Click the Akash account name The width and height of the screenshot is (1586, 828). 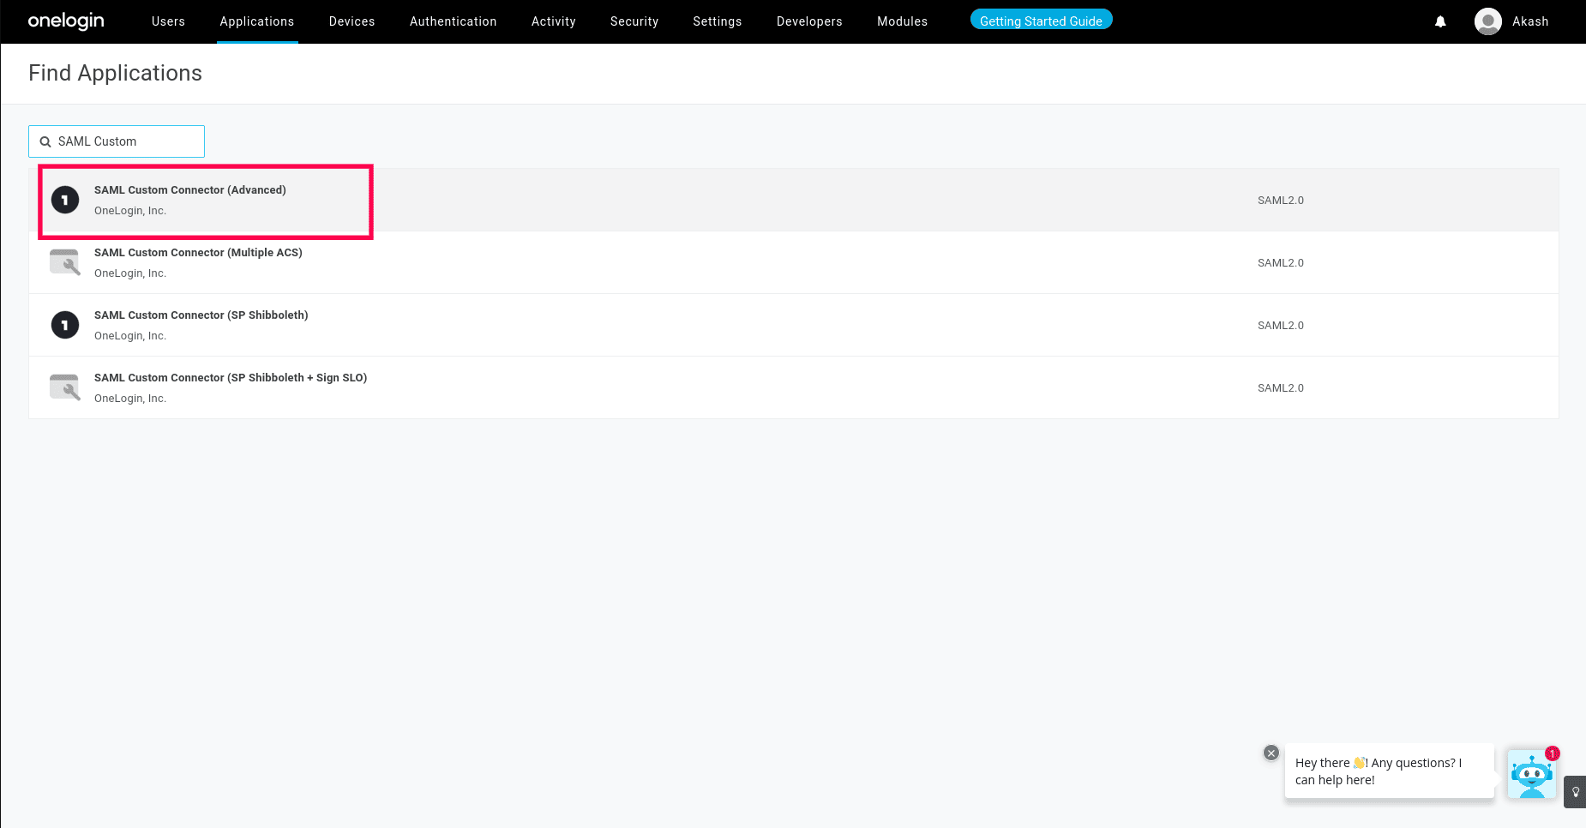[1530, 21]
